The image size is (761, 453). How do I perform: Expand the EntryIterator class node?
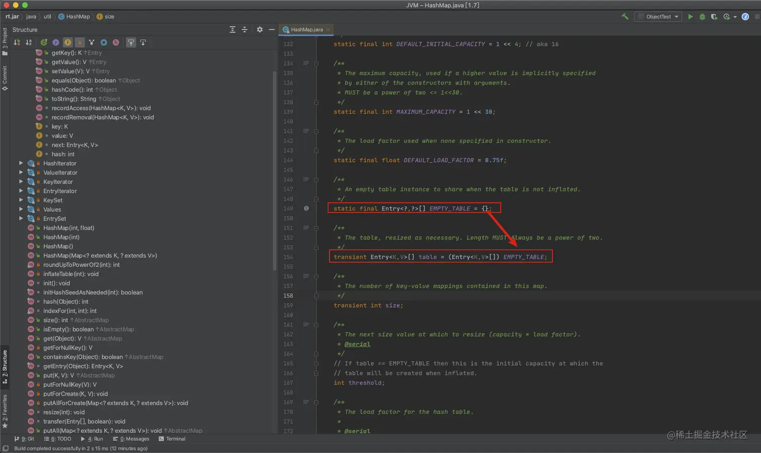tap(21, 191)
